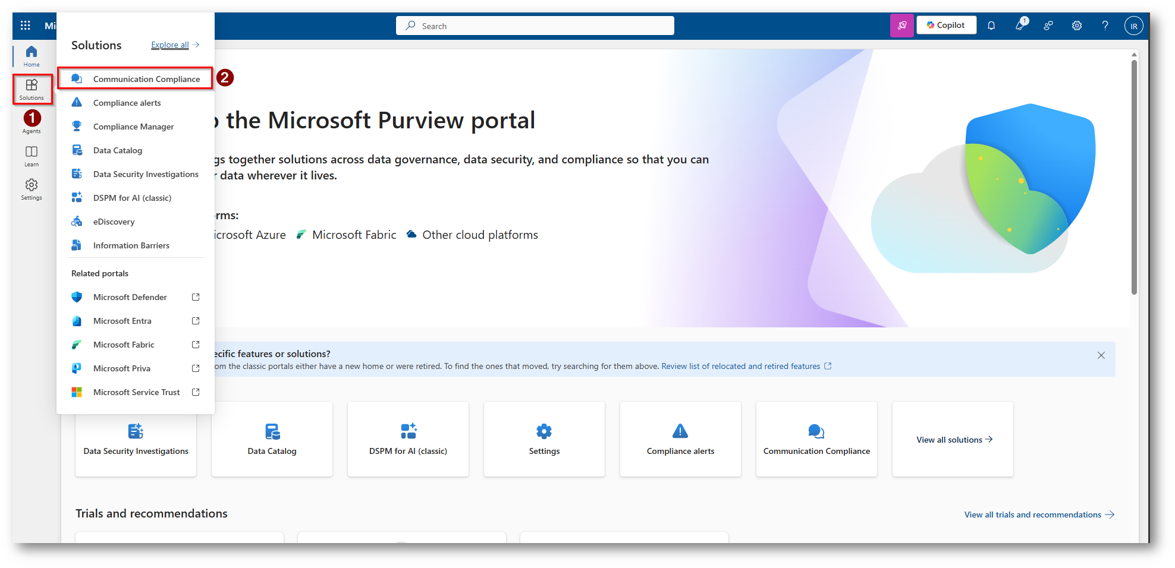The height and width of the screenshot is (568, 1175).
Task: Open Data Security Investigations from the flyout
Action: [136, 174]
